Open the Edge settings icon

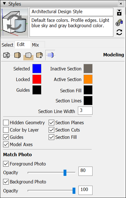pos(6,55)
